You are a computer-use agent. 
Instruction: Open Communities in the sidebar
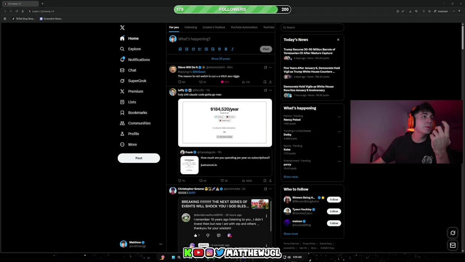[135, 123]
